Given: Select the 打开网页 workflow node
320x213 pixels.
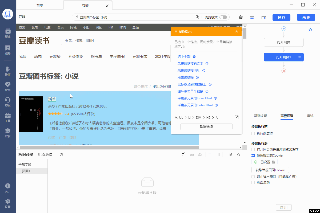Looking at the screenshot, I should point(284,42).
